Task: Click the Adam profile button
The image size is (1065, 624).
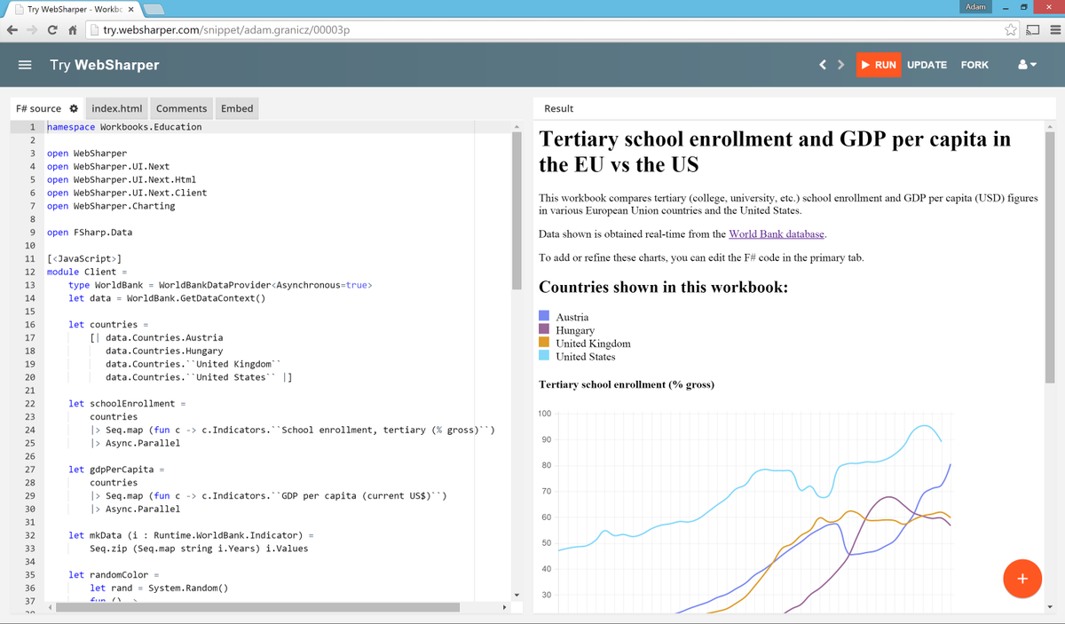Action: point(974,7)
